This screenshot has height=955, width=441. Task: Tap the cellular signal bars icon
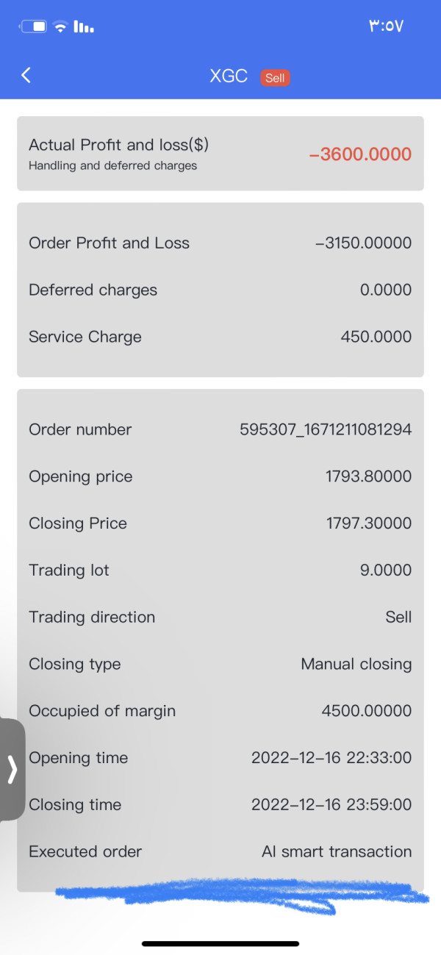pos(84,27)
